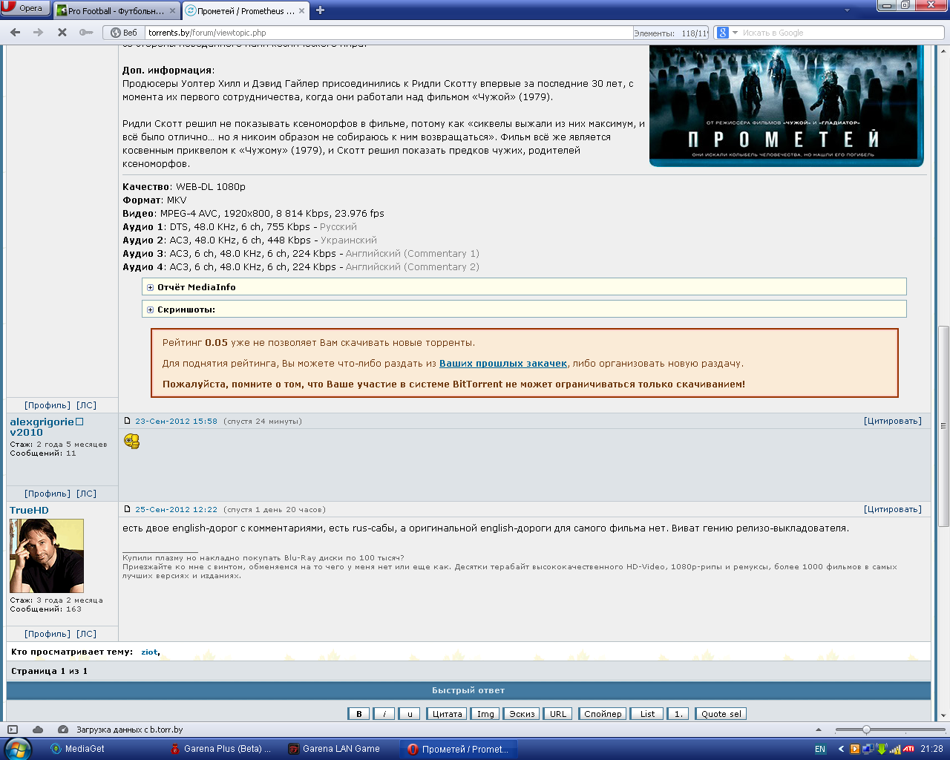Open alexgrigoriev2010's Профиль link
Image resolution: width=950 pixels, height=760 pixels.
47,494
